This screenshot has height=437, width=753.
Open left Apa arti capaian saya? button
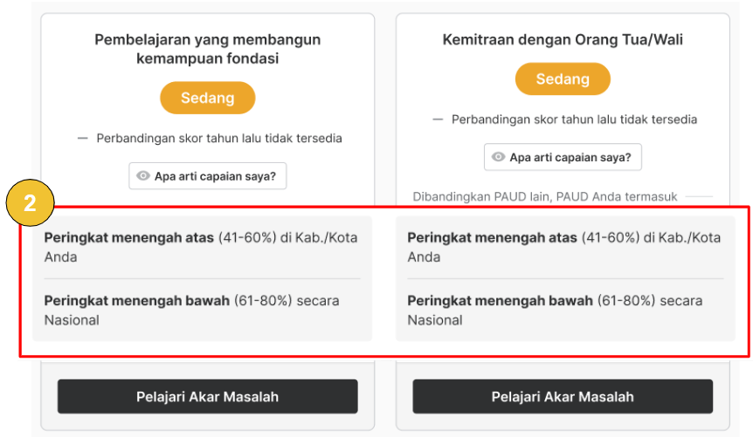(207, 176)
